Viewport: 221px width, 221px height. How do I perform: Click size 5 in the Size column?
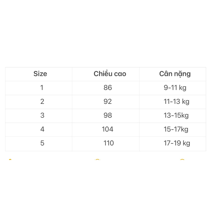[42, 143]
